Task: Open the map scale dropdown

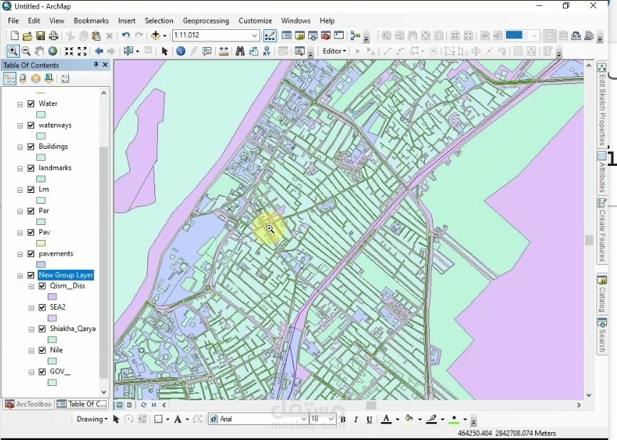Action: point(254,36)
